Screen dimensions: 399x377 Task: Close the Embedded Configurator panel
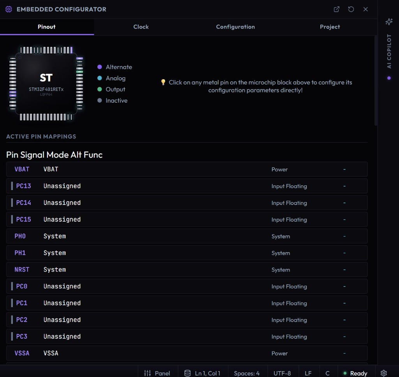[365, 9]
